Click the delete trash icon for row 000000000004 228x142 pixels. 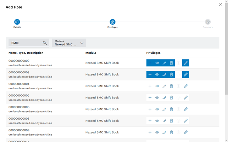[171, 86]
